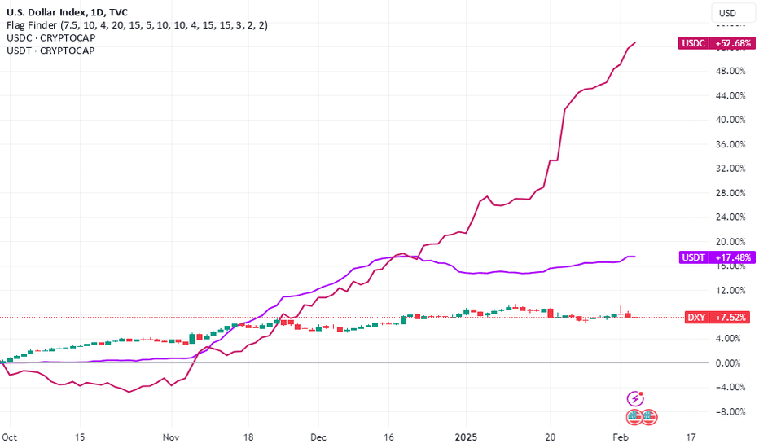
Task: Click the Nov label on time axis
Action: coord(171,437)
